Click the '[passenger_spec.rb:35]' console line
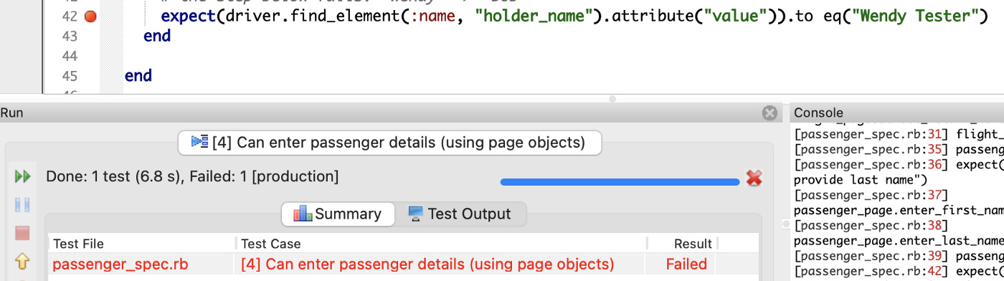The height and width of the screenshot is (281, 1004). point(899,149)
